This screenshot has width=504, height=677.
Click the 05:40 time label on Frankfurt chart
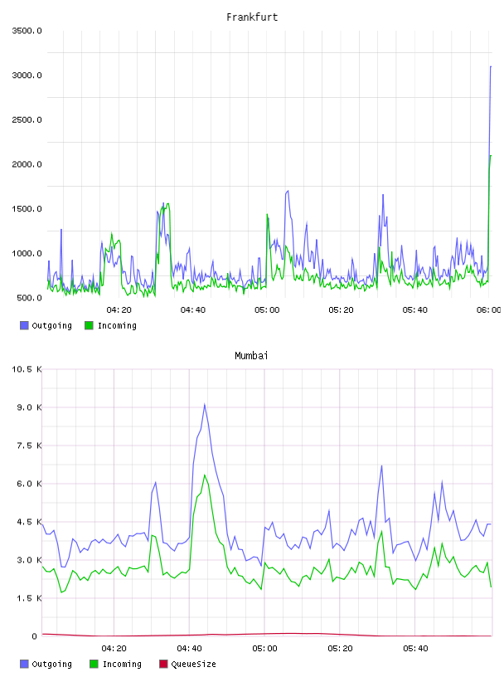[x=415, y=310]
